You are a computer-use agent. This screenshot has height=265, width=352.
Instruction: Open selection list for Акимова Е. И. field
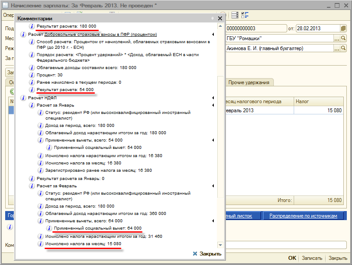(x=337, y=48)
